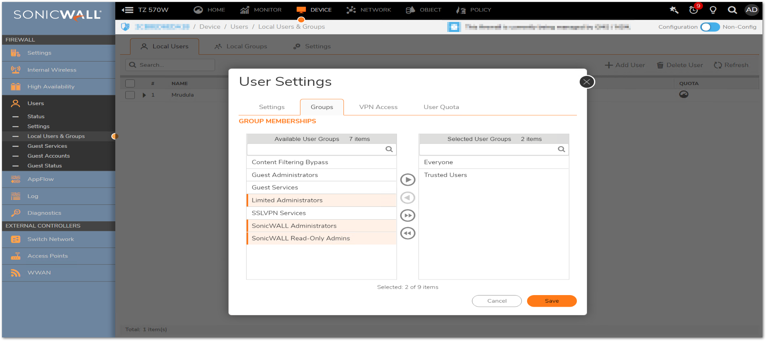
Task: Toggle Configuration / Non-Config mode switch
Action: tap(710, 27)
